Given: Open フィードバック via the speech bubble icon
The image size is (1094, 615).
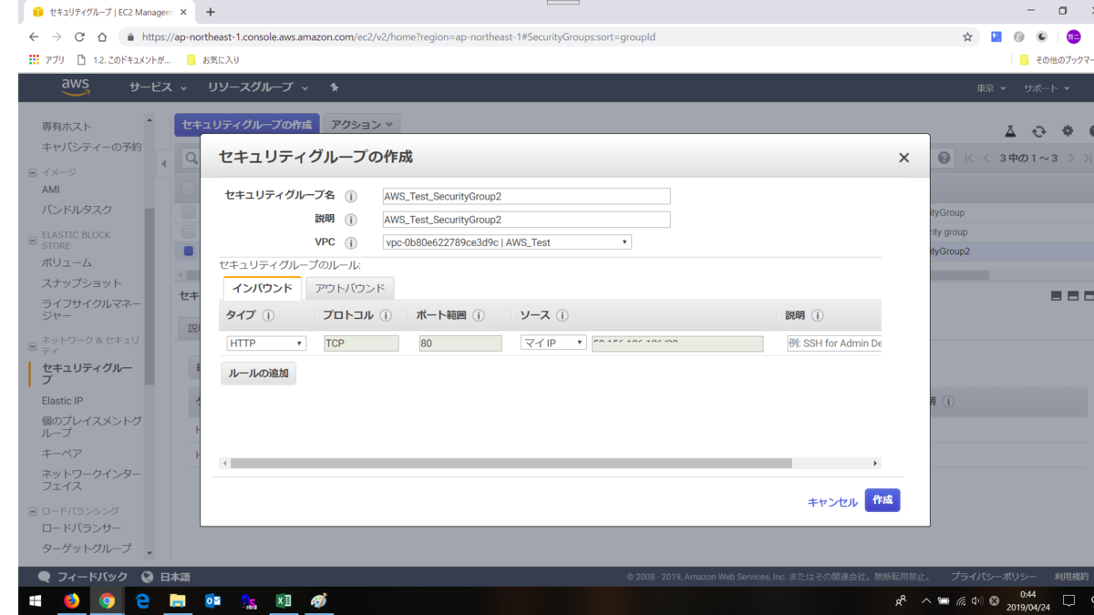Looking at the screenshot, I should click(x=44, y=576).
